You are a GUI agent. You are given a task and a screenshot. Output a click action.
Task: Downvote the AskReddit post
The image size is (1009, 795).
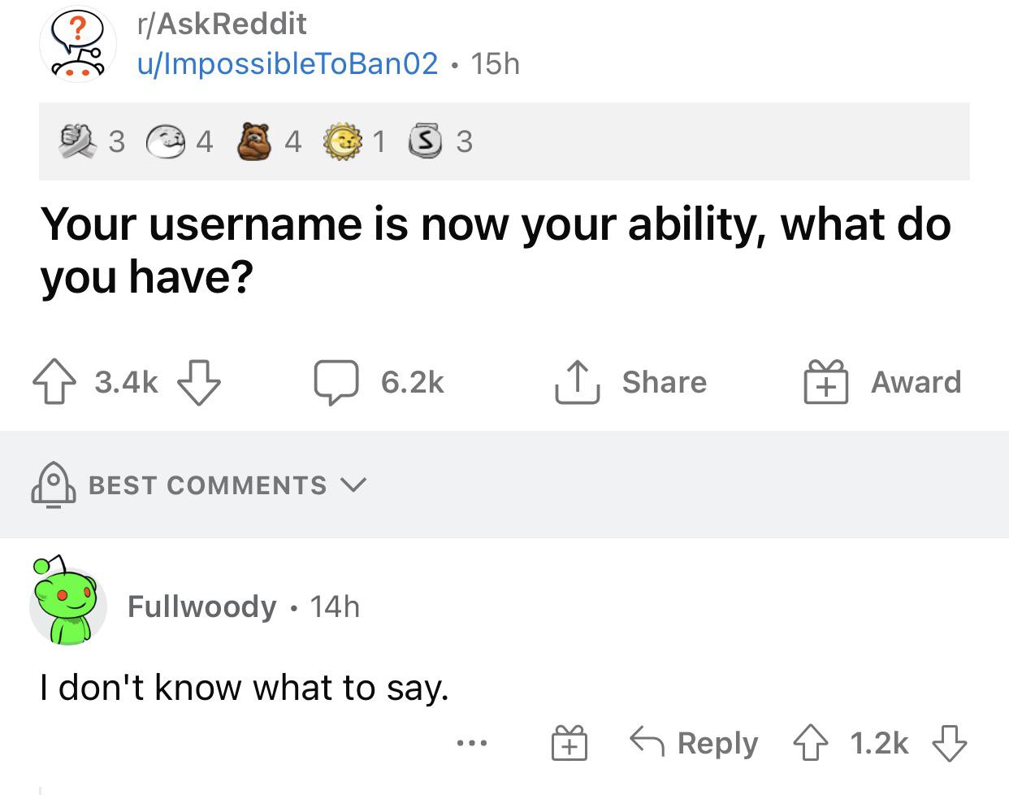[x=198, y=383]
